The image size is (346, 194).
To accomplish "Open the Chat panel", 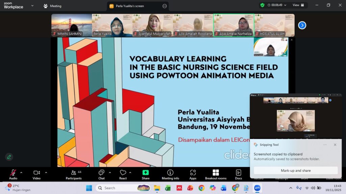I will (x=101, y=173).
